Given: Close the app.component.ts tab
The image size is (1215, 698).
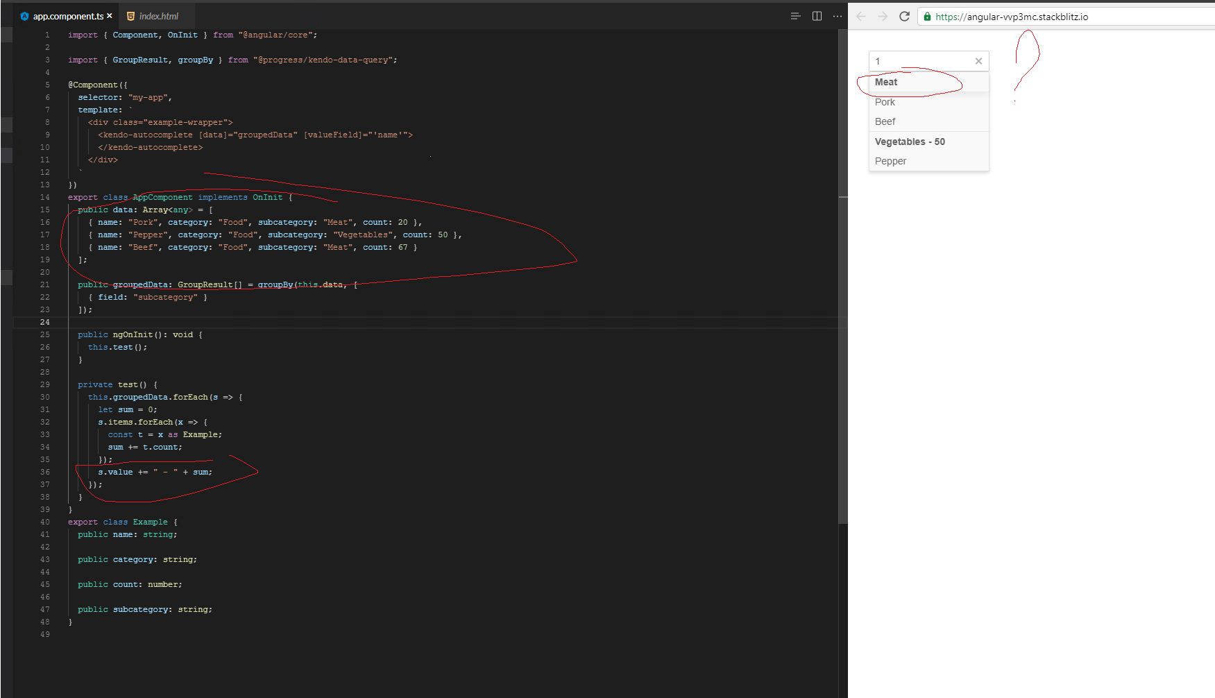Looking at the screenshot, I should (x=110, y=16).
